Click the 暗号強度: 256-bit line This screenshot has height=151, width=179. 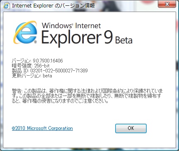tap(31, 66)
